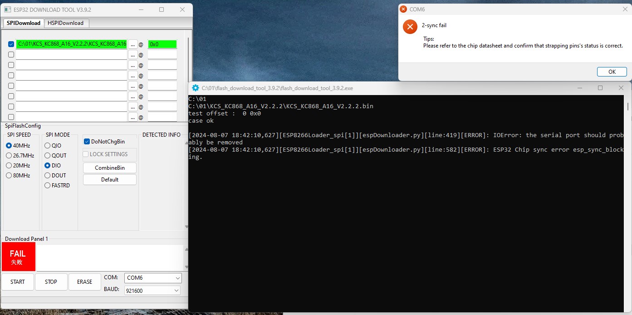Close the flash_download_tool console window
This screenshot has height=315, width=632.
point(621,88)
